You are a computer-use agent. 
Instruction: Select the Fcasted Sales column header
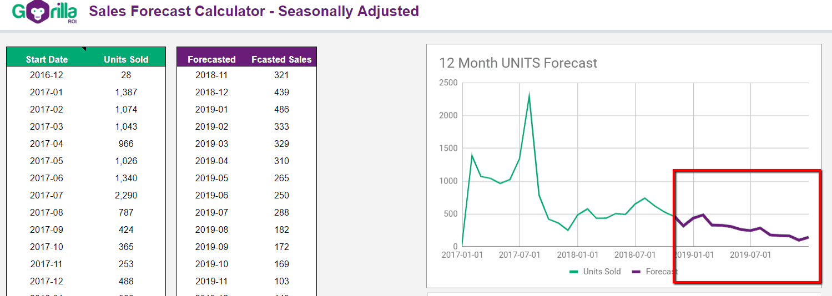point(281,59)
